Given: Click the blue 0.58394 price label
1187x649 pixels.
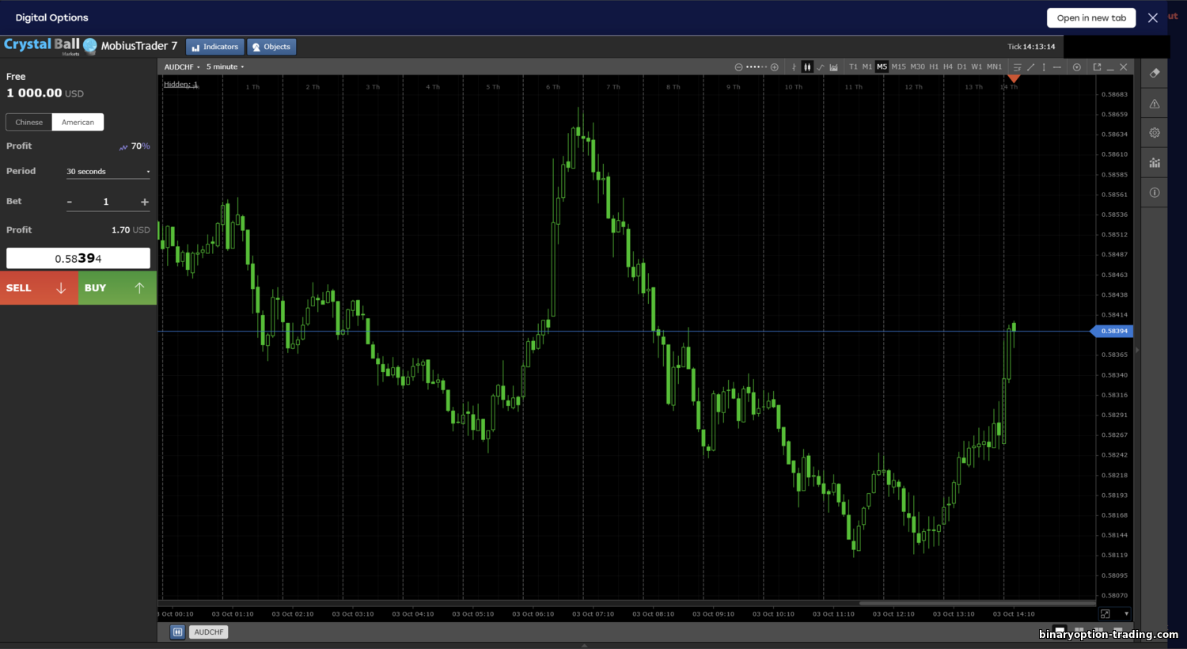Looking at the screenshot, I should pos(1113,331).
